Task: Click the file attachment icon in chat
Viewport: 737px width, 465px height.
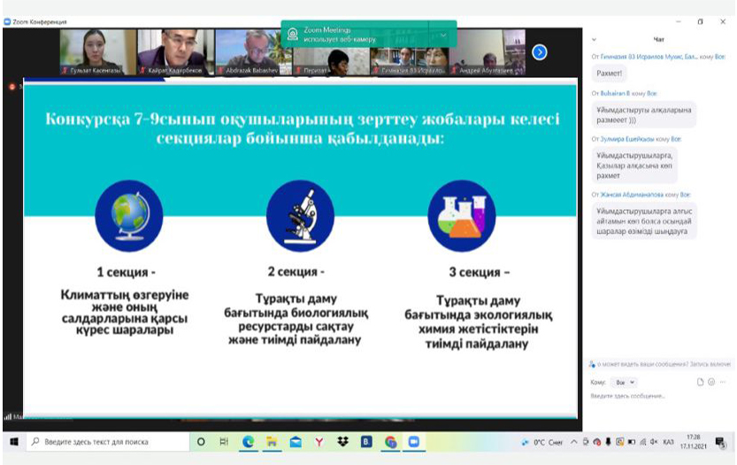Action: click(x=700, y=382)
